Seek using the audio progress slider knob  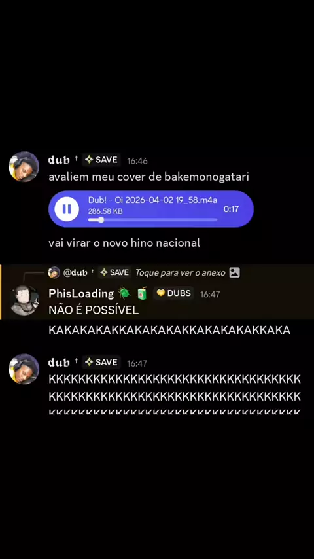(x=101, y=220)
